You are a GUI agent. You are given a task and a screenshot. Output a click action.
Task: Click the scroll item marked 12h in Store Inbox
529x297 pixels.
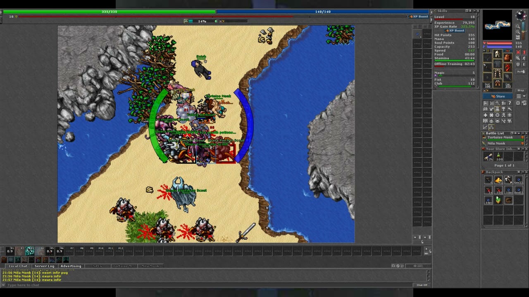(488, 157)
